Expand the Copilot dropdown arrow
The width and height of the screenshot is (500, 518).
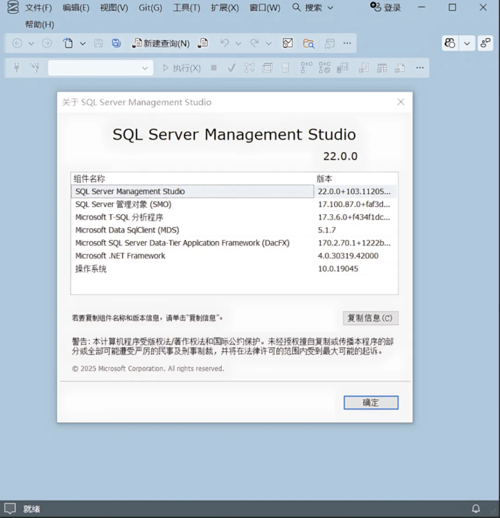(467, 43)
